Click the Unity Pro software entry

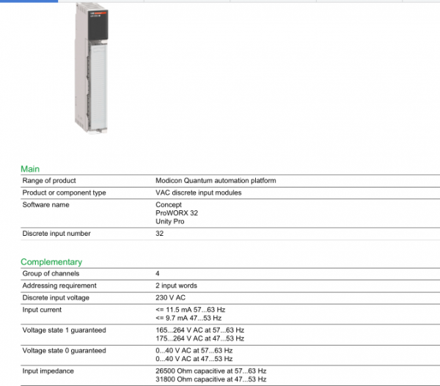170,220
